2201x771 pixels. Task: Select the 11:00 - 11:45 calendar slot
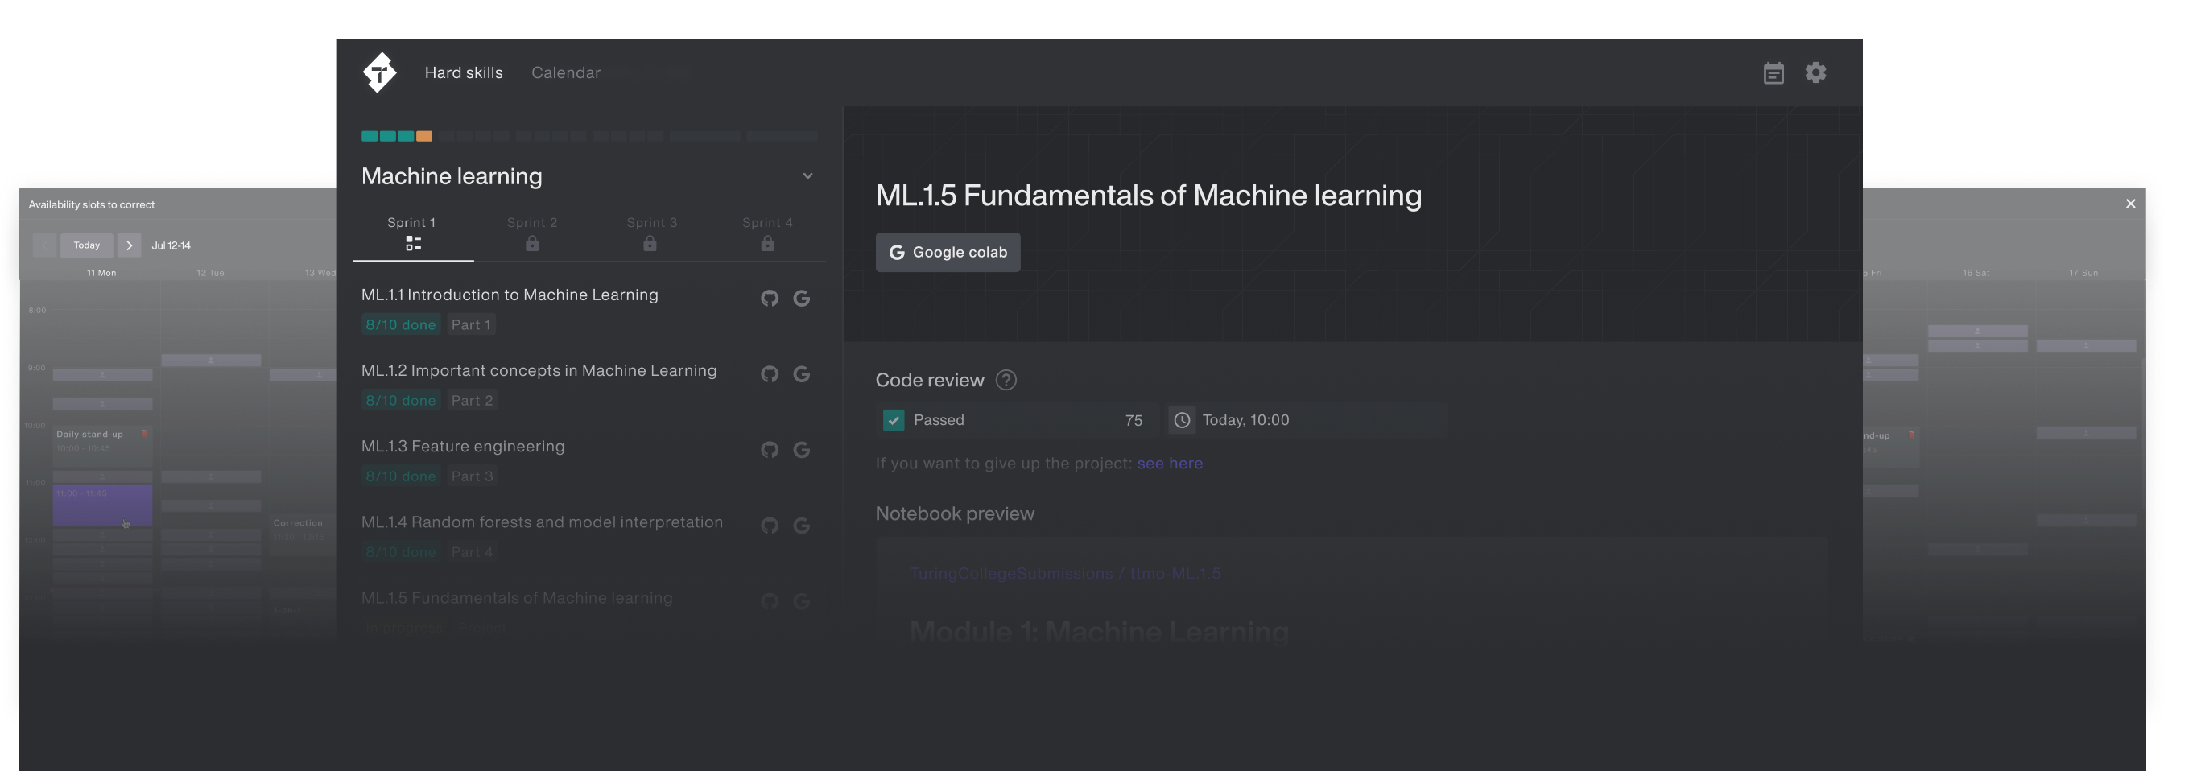[x=101, y=505]
